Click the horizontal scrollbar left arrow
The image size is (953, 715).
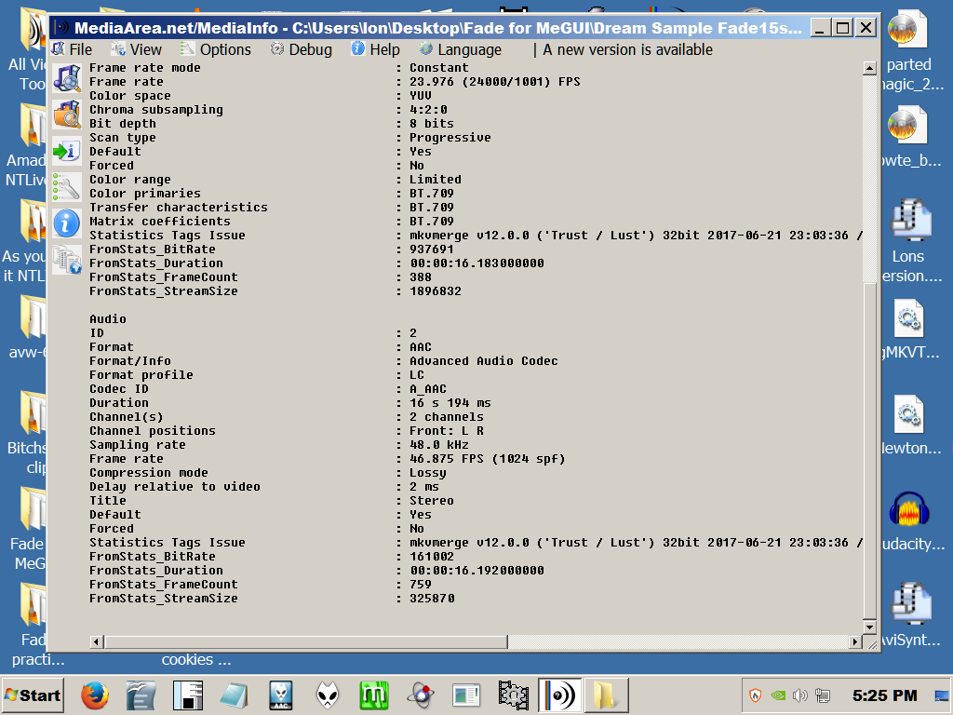click(x=97, y=641)
